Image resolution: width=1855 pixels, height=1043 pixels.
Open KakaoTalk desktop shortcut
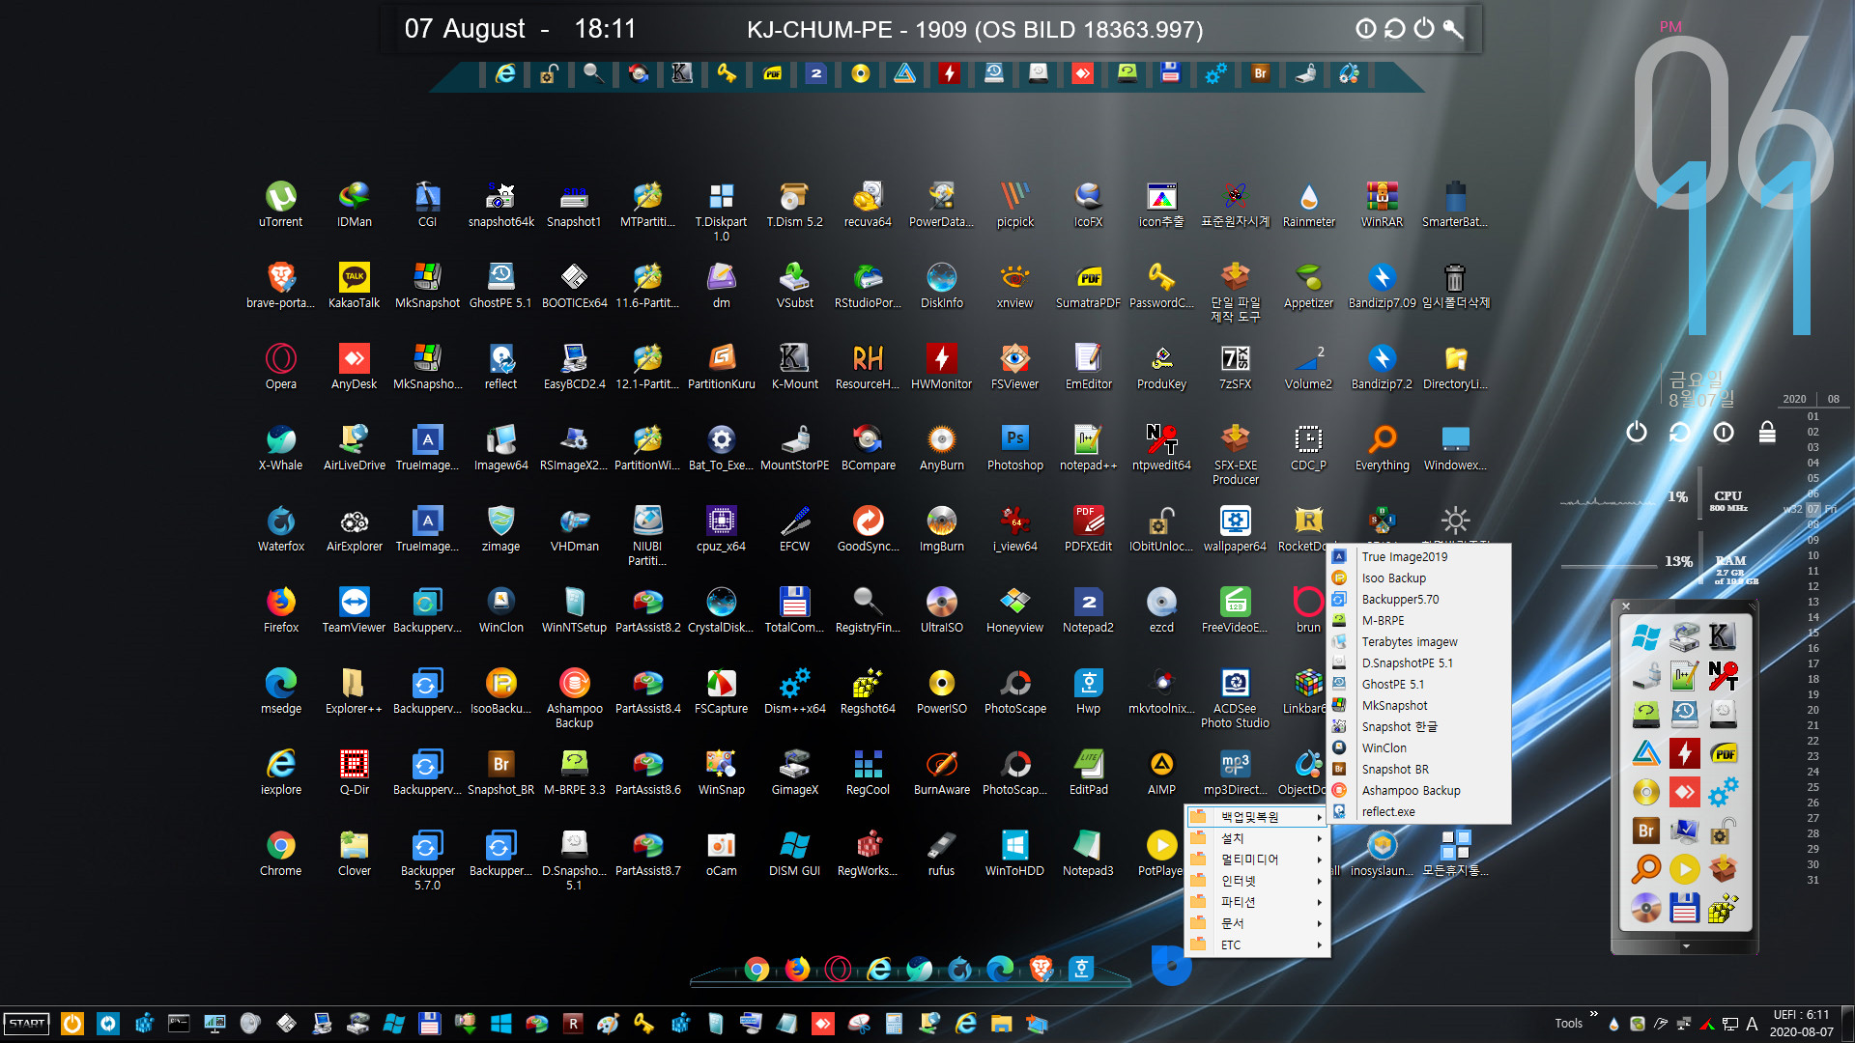click(x=354, y=285)
